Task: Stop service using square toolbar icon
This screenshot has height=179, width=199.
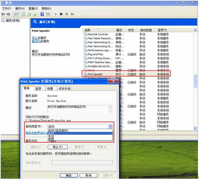Action: pyautogui.click(x=61, y=14)
